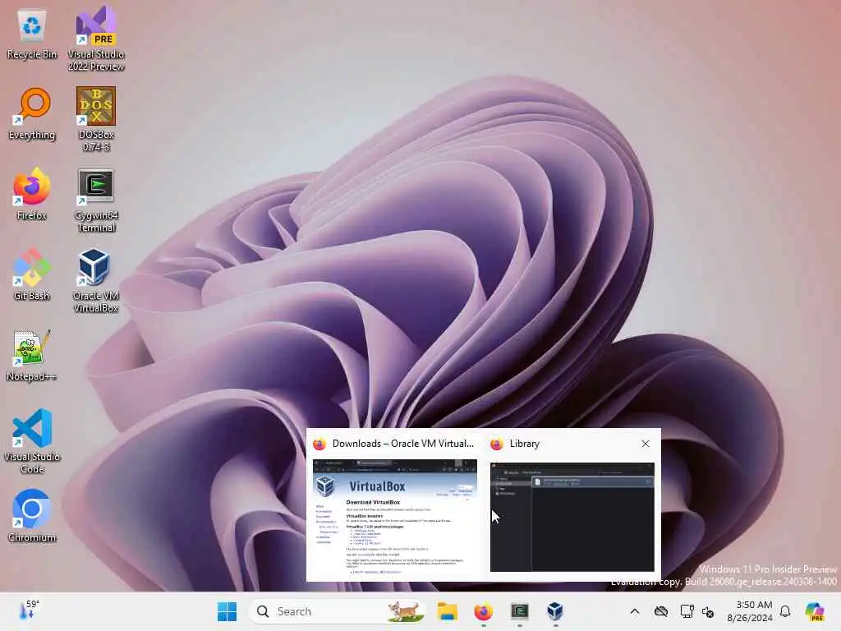Open the clock showing 3:50 AM
Screen dimensions: 841x631
tap(749, 611)
